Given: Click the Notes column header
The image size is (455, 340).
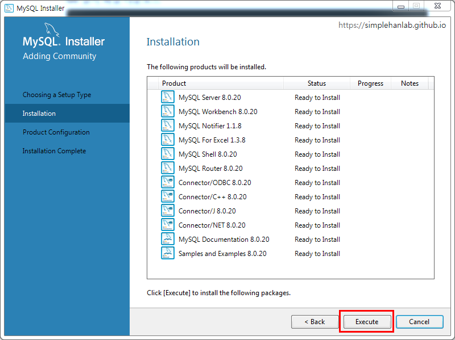Looking at the screenshot, I should [x=409, y=83].
